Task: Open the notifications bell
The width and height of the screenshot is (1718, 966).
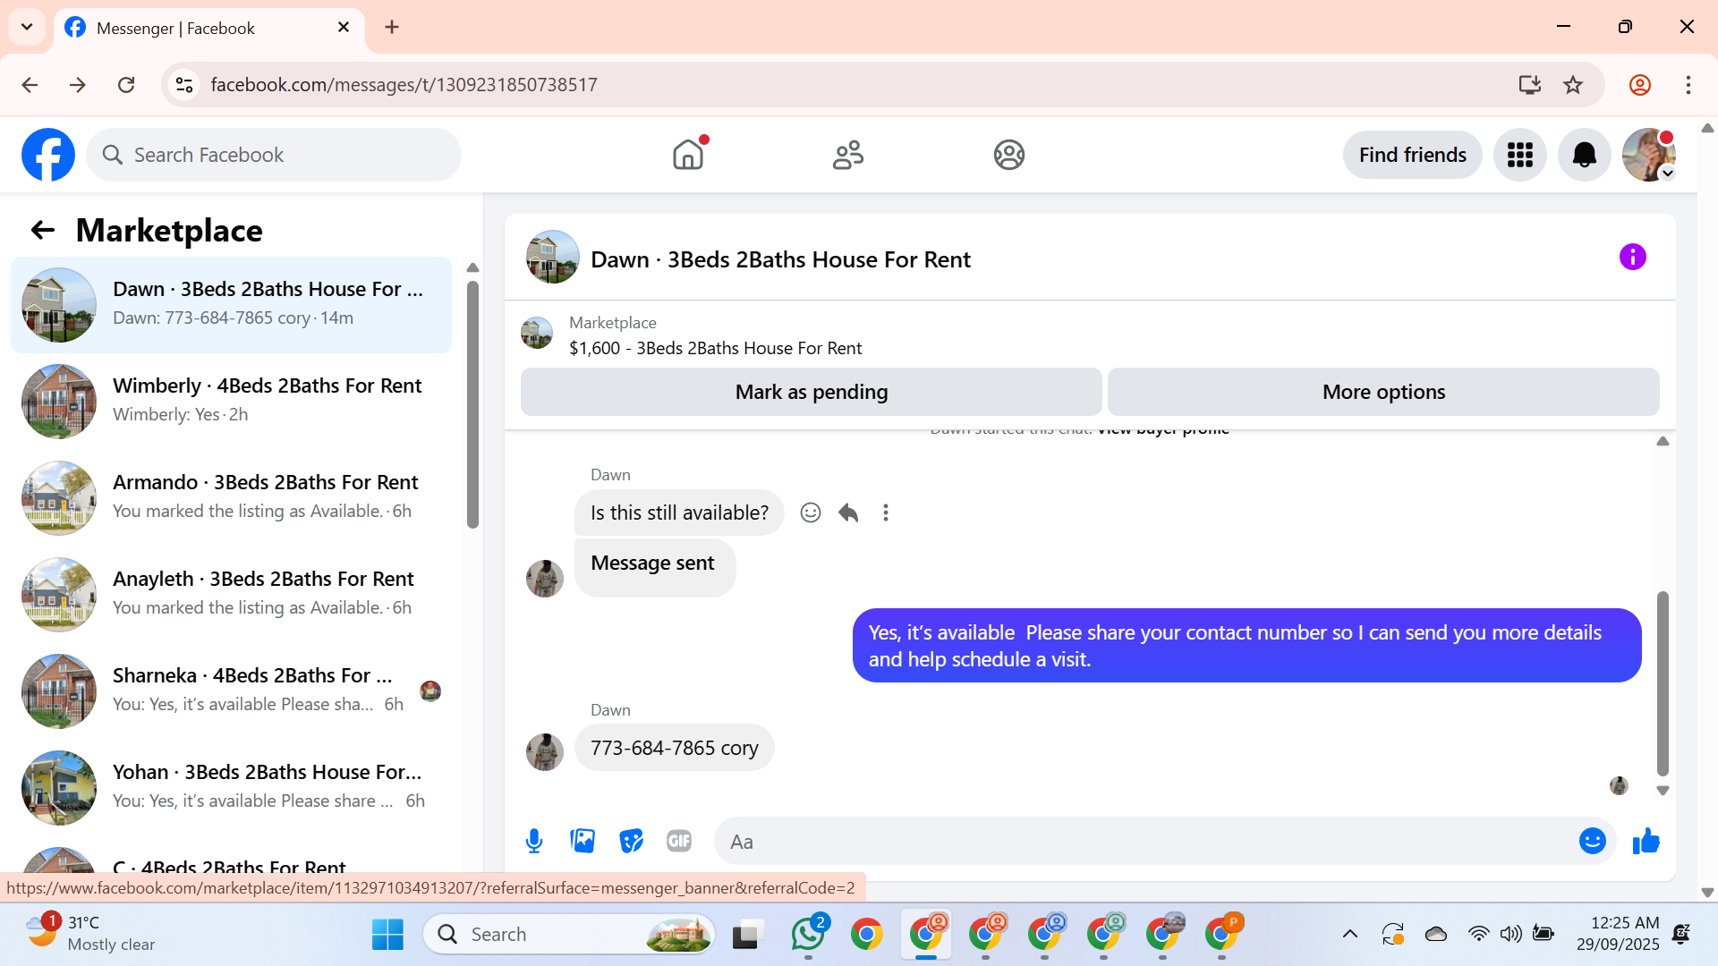Action: pyautogui.click(x=1584, y=155)
